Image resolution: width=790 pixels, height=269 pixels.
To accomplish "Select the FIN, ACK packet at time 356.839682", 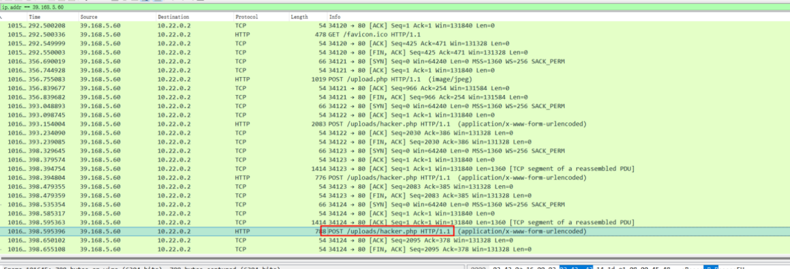I will (395, 97).
